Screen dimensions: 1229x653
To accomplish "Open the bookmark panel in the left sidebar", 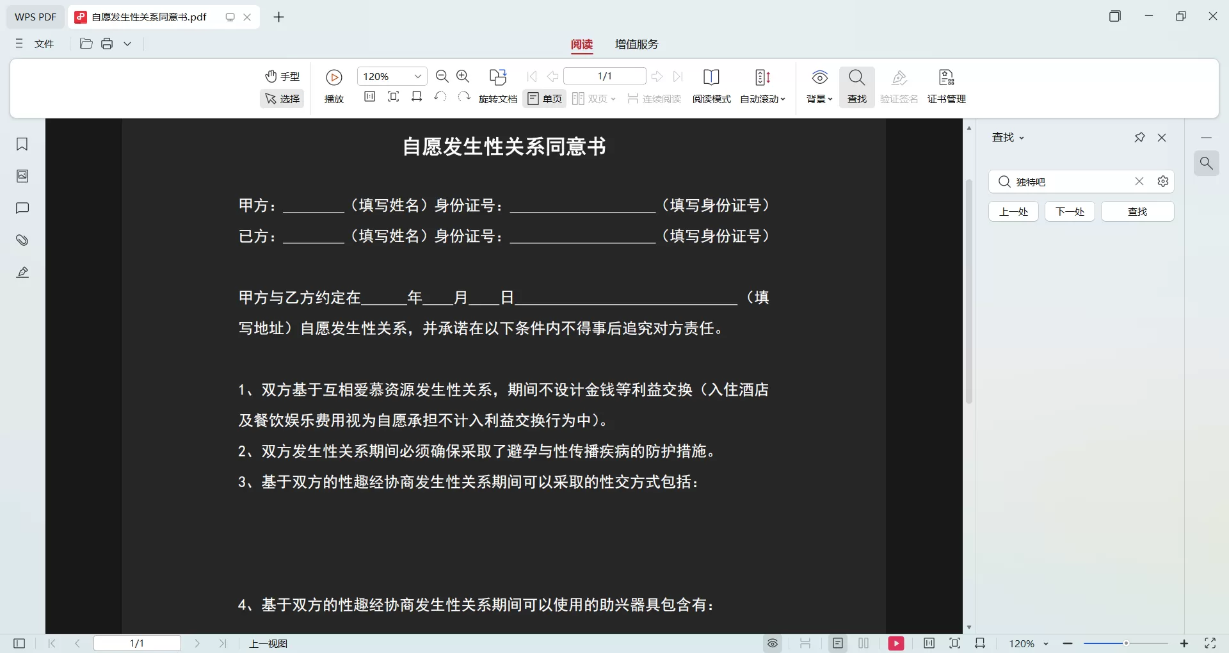I will coord(22,144).
